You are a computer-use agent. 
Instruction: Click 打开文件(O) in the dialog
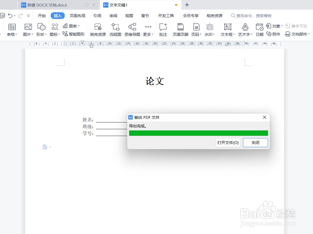228,143
